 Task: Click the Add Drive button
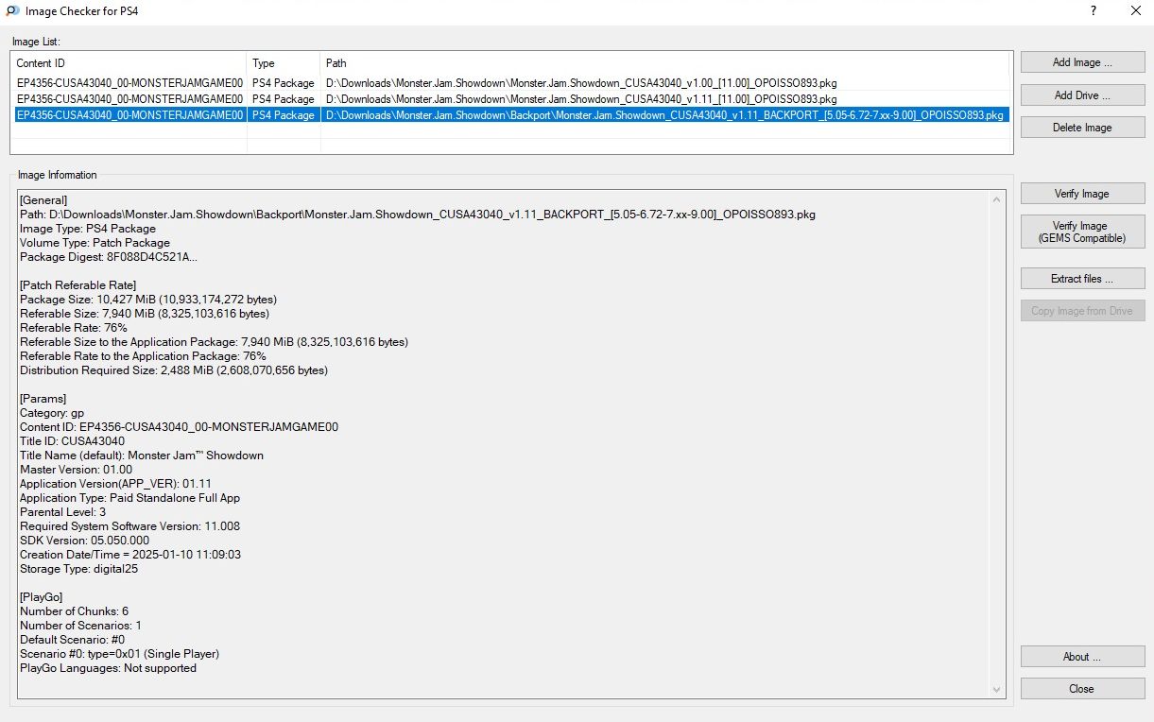(1082, 95)
